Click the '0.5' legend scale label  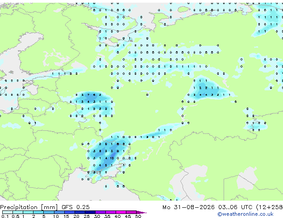pyautogui.click(x=16, y=216)
